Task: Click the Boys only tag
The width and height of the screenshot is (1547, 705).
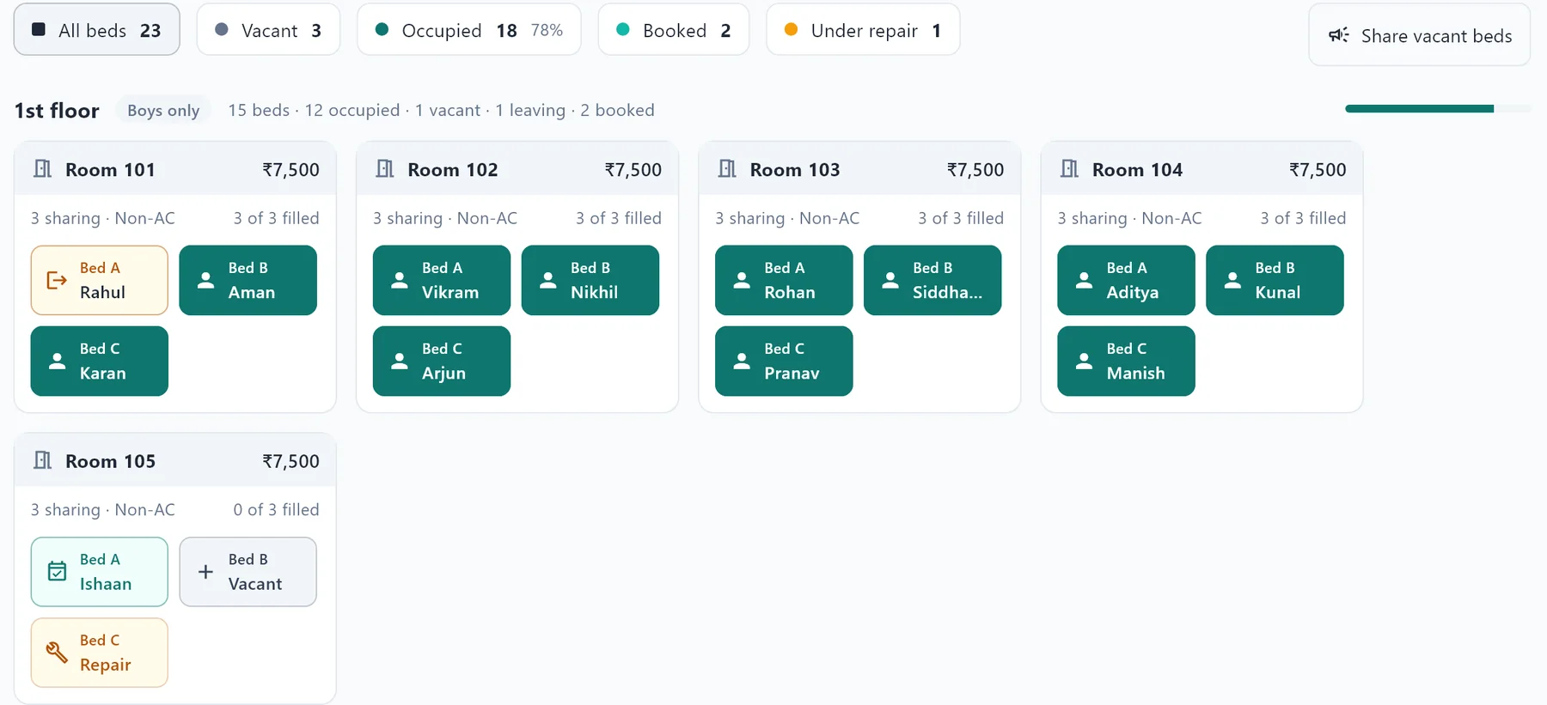Action: click(163, 110)
